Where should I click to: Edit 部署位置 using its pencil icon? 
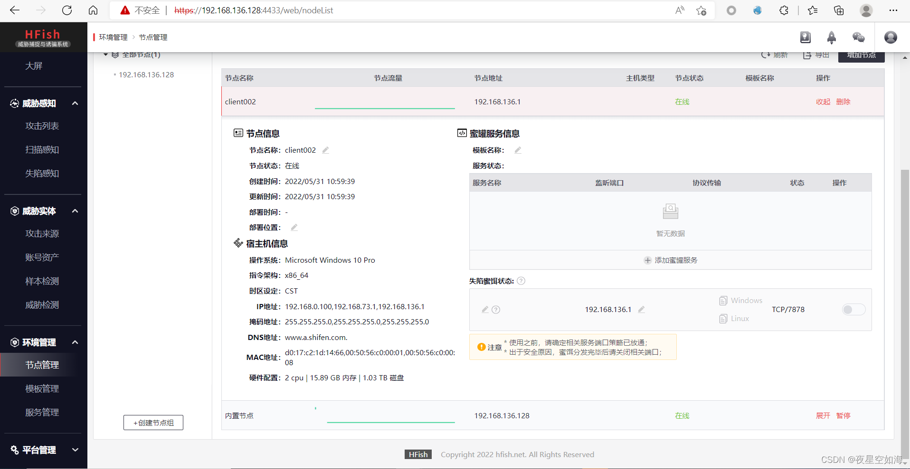294,227
